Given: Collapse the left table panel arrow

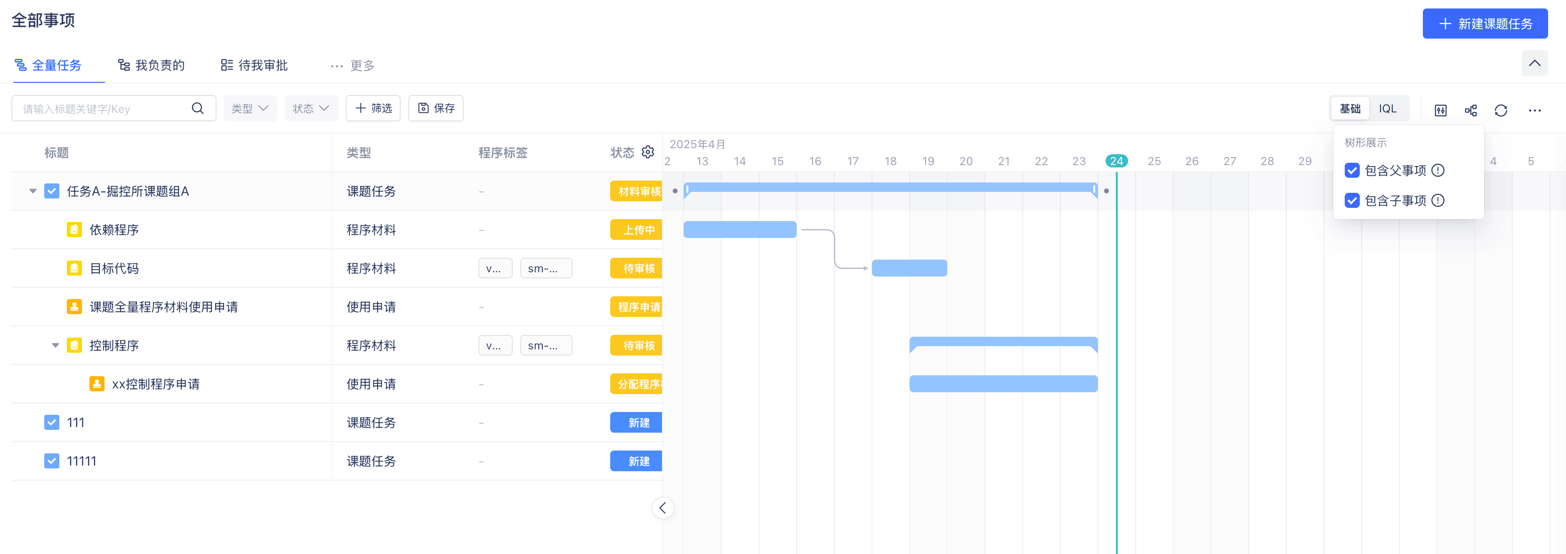Looking at the screenshot, I should pos(662,508).
